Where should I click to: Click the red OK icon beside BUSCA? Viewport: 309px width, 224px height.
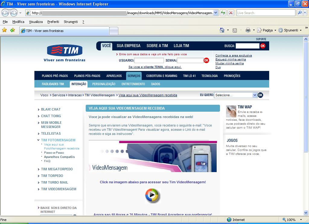[x=263, y=46]
